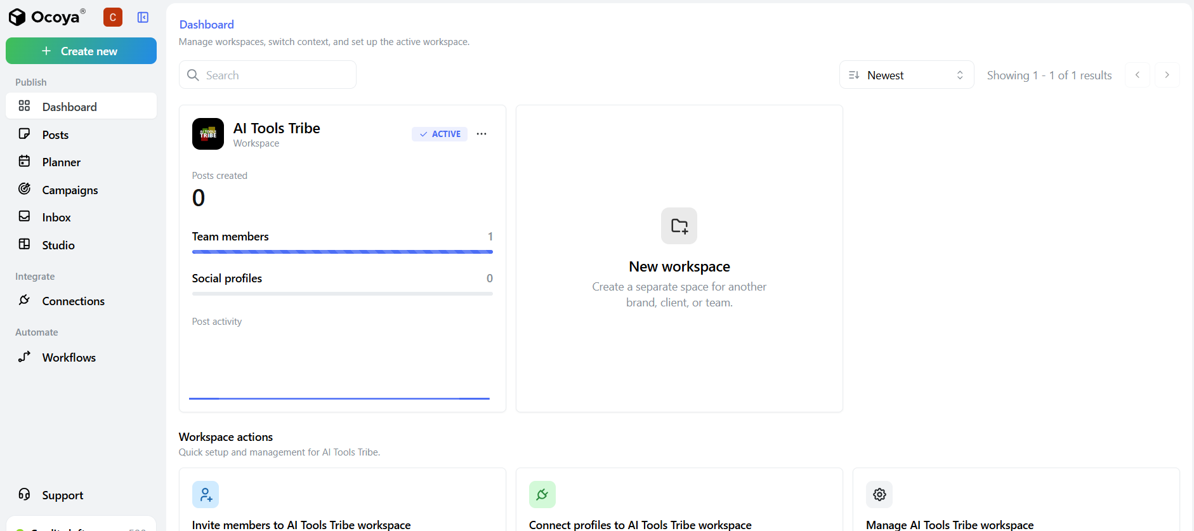Image resolution: width=1194 pixels, height=531 pixels.
Task: Go to previous results page arrow
Action: [x=1138, y=75]
